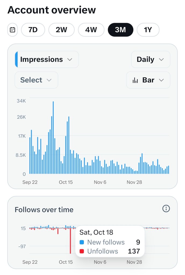Switch to the 2W time range

point(61,30)
